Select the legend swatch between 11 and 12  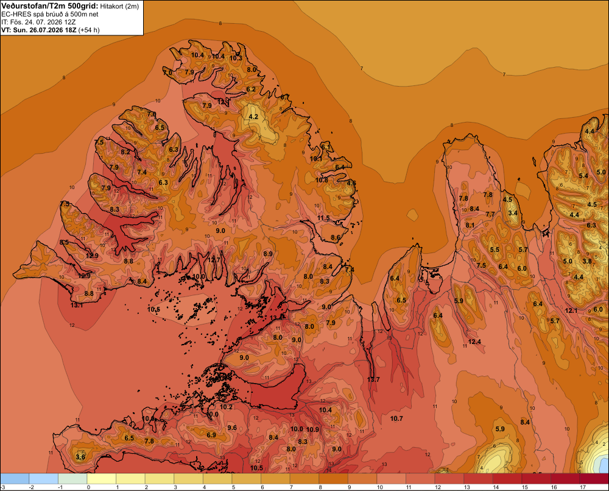[x=420, y=479]
